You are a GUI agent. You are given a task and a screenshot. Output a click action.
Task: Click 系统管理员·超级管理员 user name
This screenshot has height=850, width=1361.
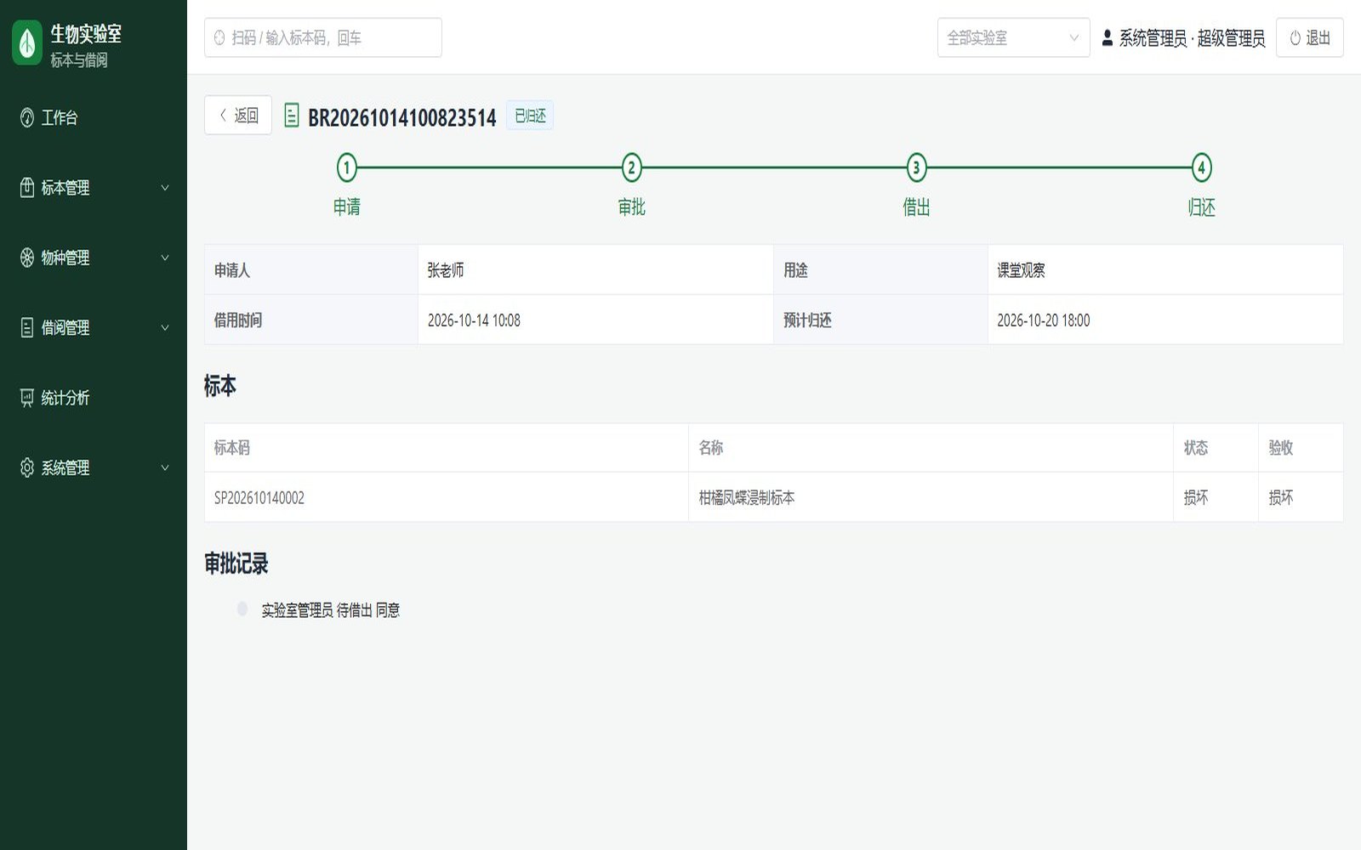click(1192, 38)
